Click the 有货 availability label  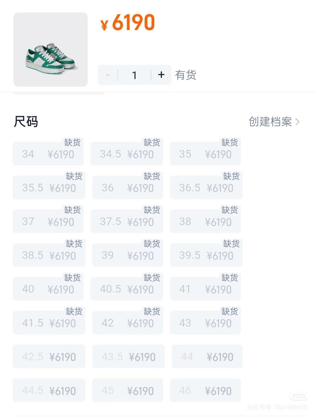tap(186, 75)
